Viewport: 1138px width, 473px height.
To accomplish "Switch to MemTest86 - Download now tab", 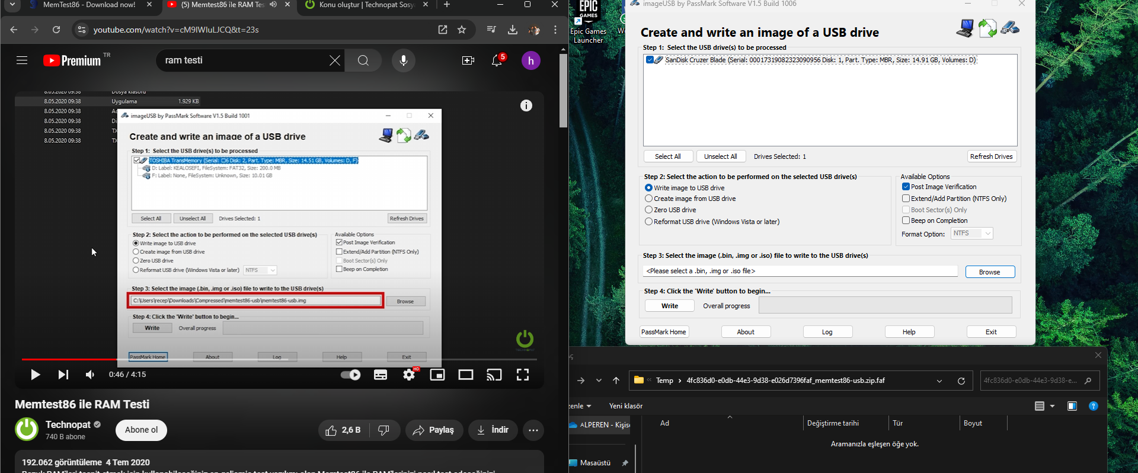I will click(89, 5).
